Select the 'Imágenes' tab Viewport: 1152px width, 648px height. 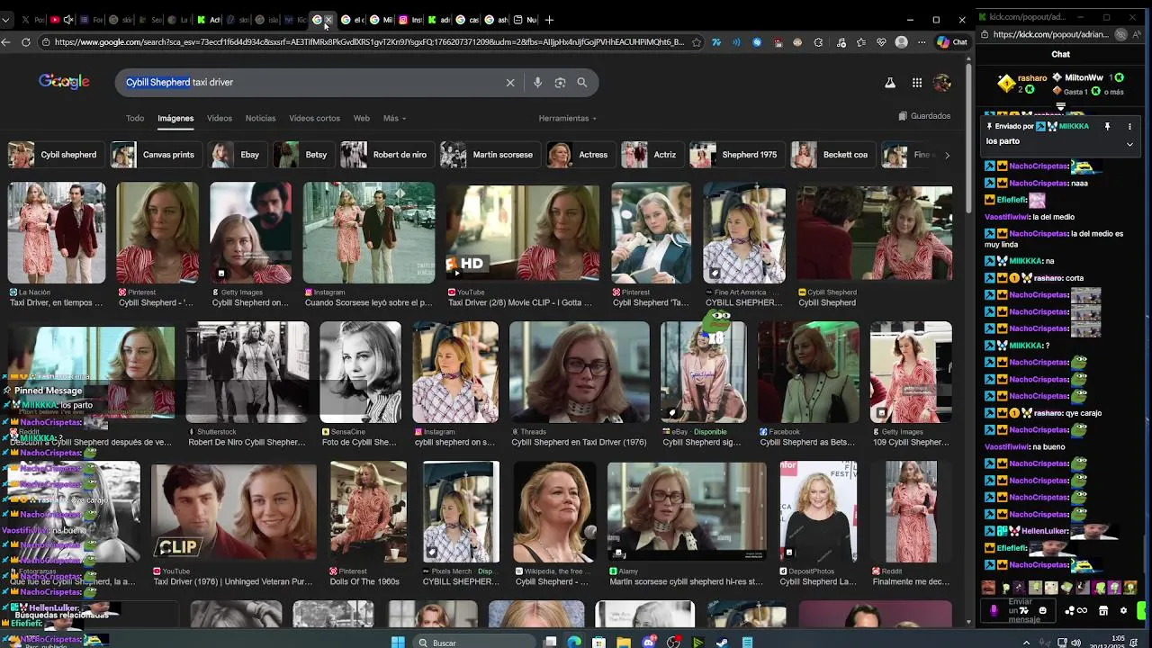[x=175, y=119]
